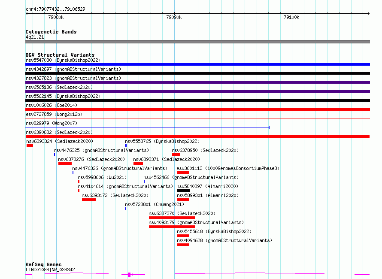The height and width of the screenshot is (279, 382).
Task: Open variant nsv5998606 (Wu2021) label
Action: (102, 177)
